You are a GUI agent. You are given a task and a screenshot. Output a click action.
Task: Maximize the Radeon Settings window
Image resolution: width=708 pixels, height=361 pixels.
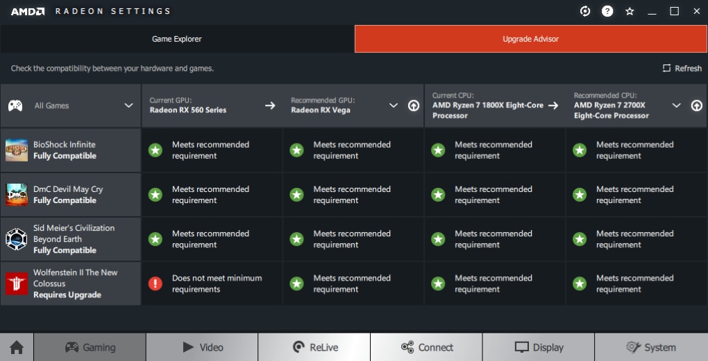(674, 11)
